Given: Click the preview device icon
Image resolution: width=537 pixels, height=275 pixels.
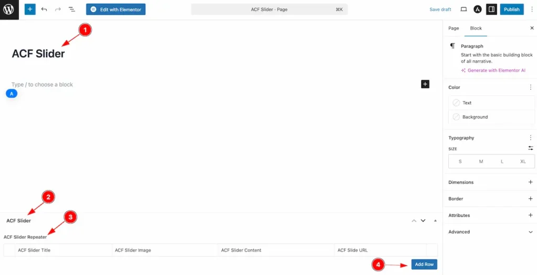Looking at the screenshot, I should pos(464,9).
